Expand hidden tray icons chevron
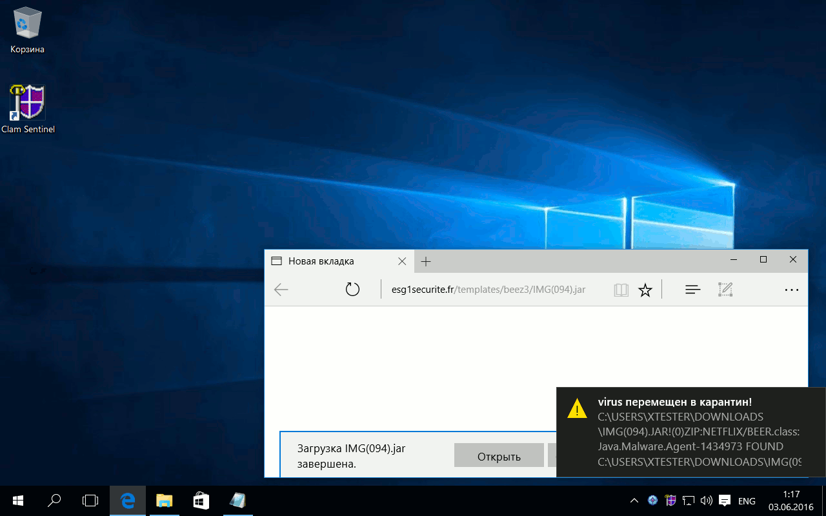 634,501
